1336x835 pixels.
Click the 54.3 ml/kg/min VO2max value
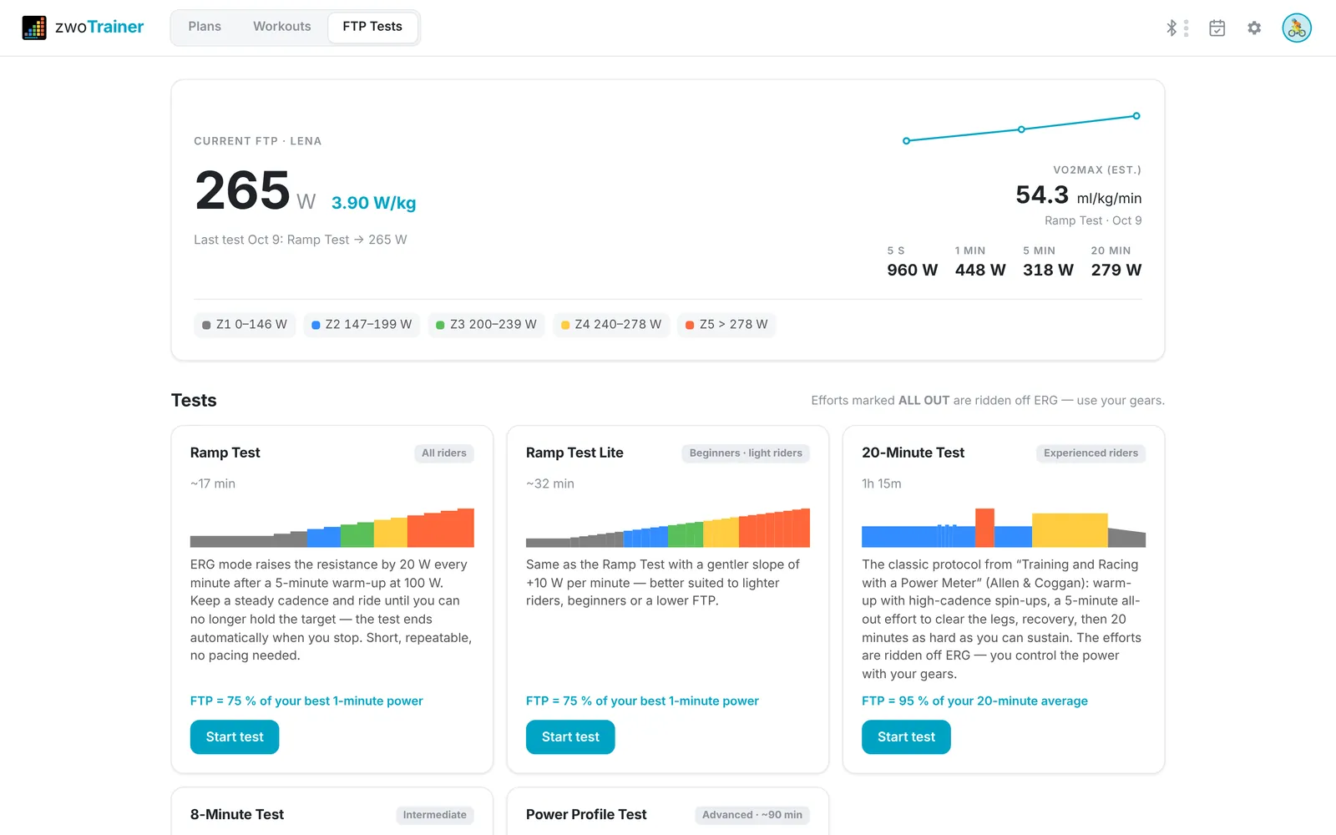click(1079, 195)
